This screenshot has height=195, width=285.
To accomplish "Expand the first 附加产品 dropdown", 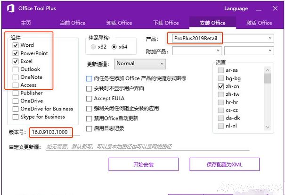I will (x=197, y=51).
